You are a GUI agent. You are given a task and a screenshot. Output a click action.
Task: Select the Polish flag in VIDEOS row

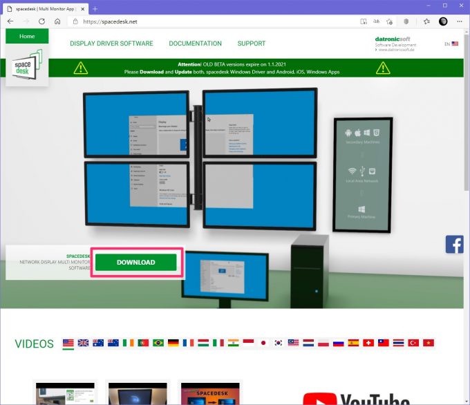click(x=323, y=343)
